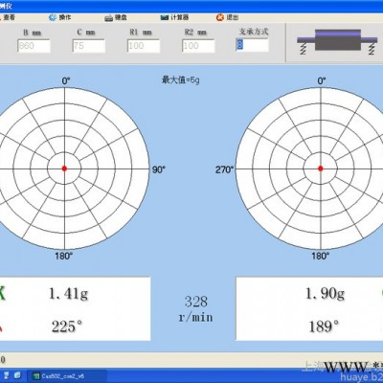
Task: Click the right polar chart center dot
Action: pos(321,169)
